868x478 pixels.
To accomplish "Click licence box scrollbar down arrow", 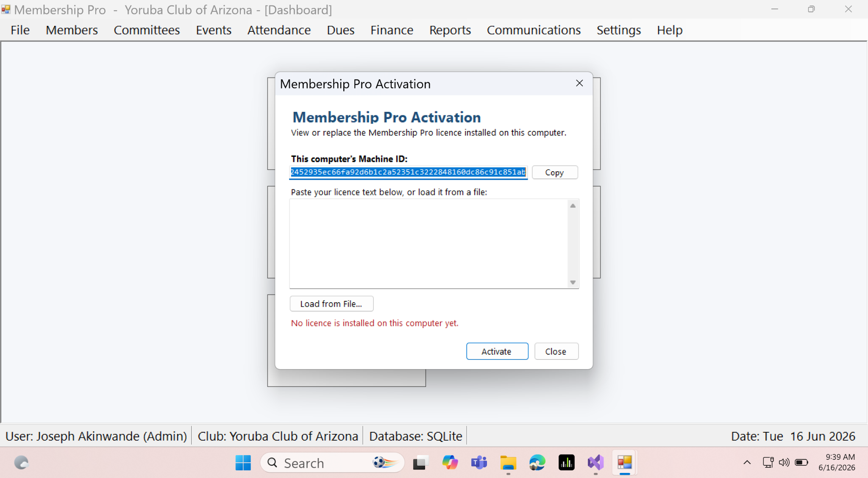I will [x=573, y=282].
